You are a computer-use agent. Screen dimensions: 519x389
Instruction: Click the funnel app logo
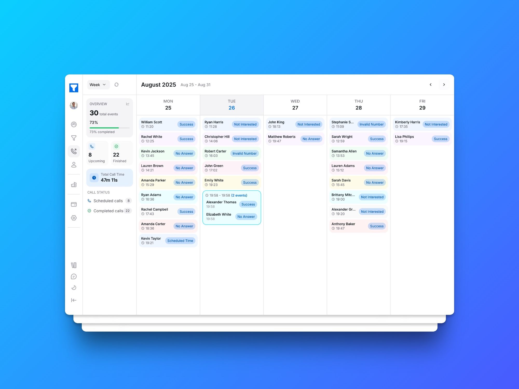pyautogui.click(x=74, y=88)
